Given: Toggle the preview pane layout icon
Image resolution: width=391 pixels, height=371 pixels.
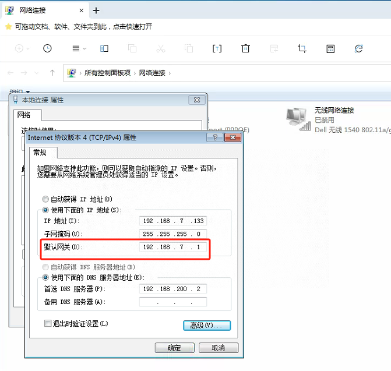Looking at the screenshot, I should tap(104, 49).
